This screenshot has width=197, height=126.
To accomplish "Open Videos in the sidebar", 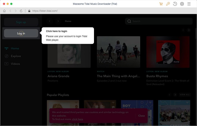I will tap(15, 64).
